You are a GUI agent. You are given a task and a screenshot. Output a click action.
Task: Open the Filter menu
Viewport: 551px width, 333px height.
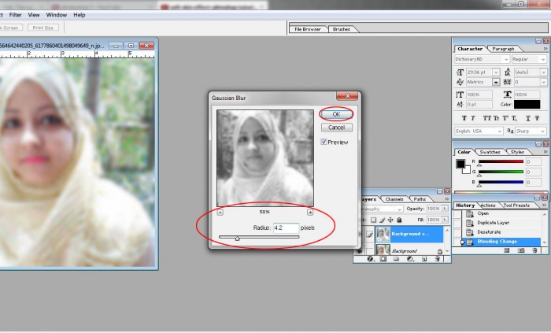tap(15, 15)
